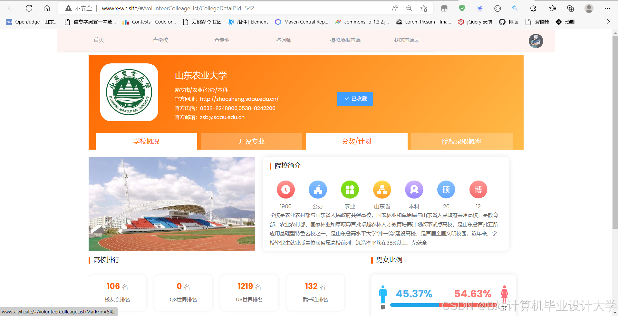Open the commons-io-1.3.2 bookmark
This screenshot has width=618, height=316.
click(362, 22)
